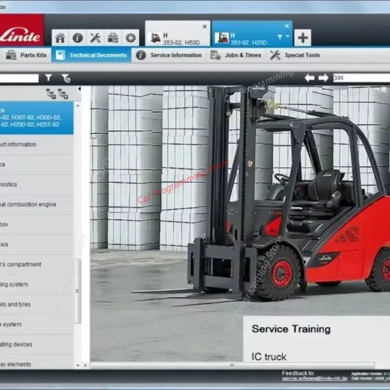Click the IC truck text
The width and height of the screenshot is (390, 390).
click(x=269, y=357)
